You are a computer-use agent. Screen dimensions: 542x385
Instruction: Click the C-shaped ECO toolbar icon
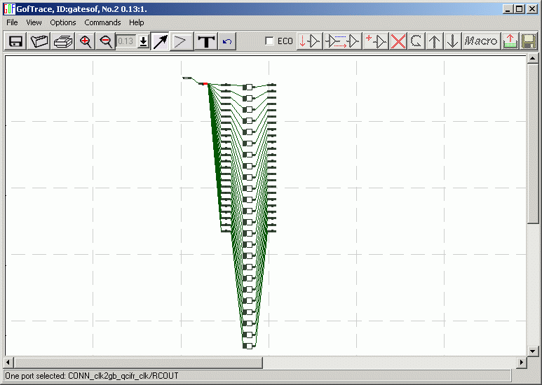click(x=416, y=41)
